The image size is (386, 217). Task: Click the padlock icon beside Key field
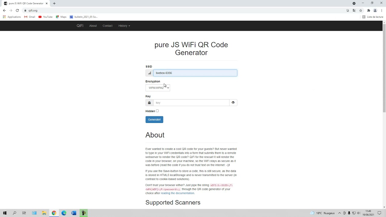tap(149, 103)
